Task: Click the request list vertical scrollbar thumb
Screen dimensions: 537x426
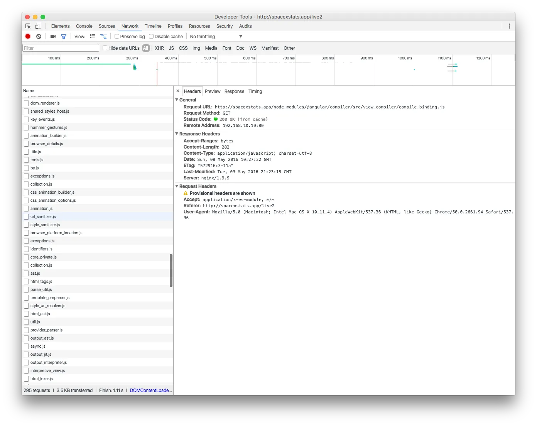Action: pos(171,270)
